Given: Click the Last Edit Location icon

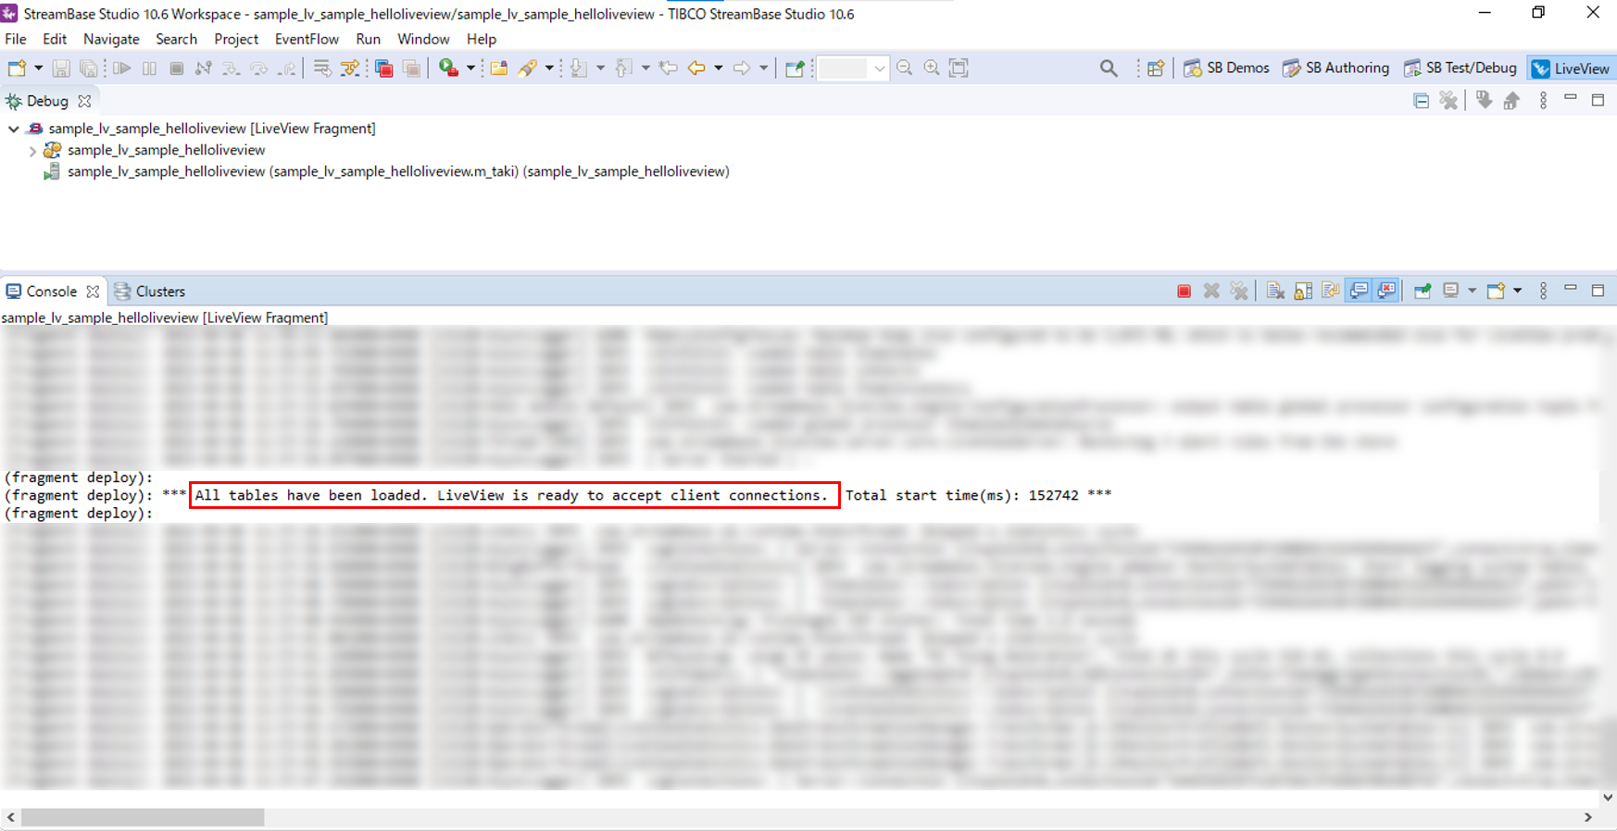Looking at the screenshot, I should 668,68.
